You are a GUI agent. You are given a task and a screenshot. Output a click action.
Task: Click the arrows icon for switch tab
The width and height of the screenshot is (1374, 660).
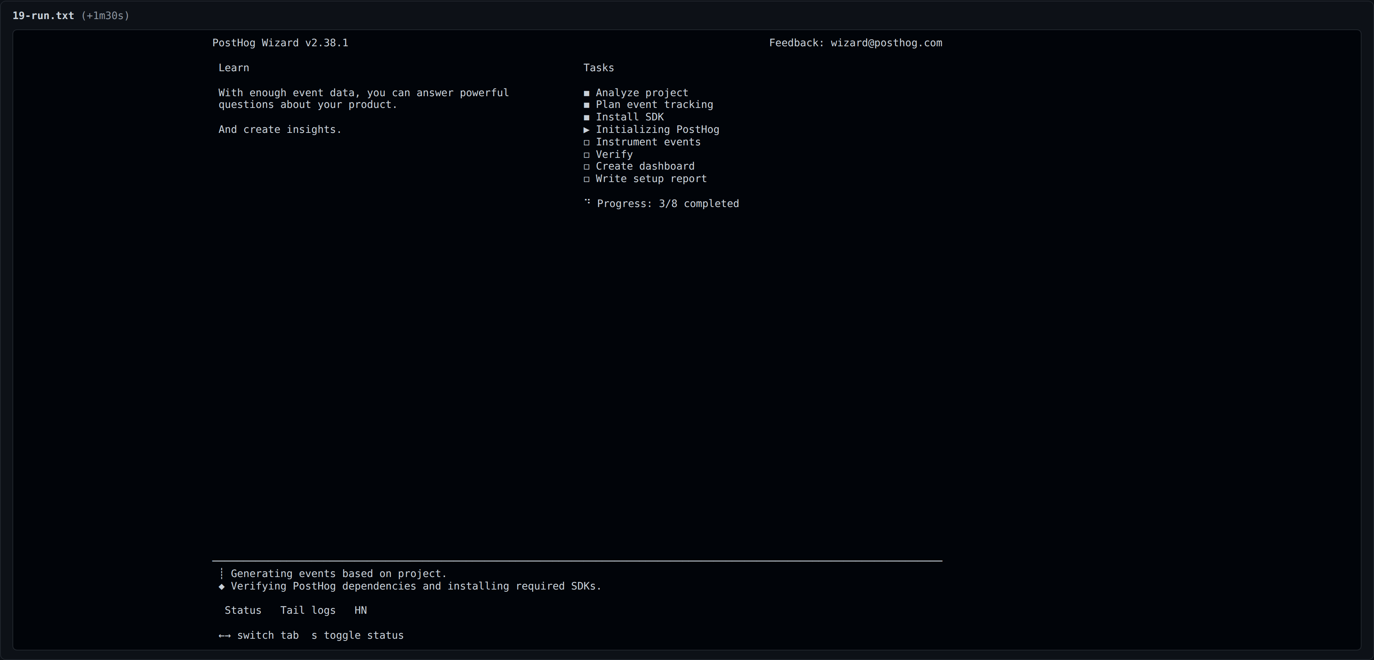tap(225, 635)
